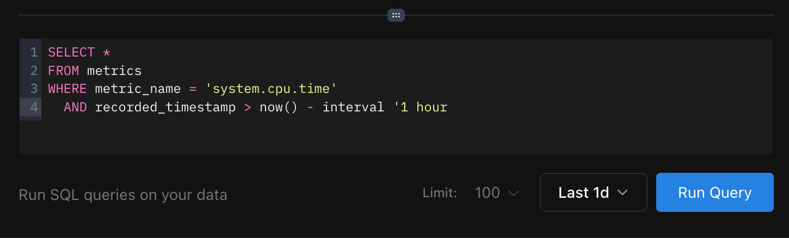Viewport: 789px width, 238px height.
Task: Click the asterisk after SELECT
Action: click(107, 52)
